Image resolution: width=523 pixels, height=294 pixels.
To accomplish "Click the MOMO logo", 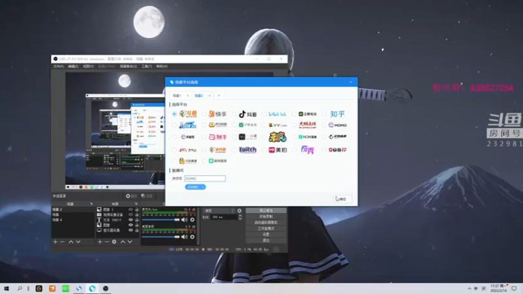I will (x=337, y=125).
